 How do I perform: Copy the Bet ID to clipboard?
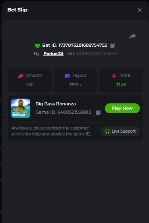(x=112, y=46)
